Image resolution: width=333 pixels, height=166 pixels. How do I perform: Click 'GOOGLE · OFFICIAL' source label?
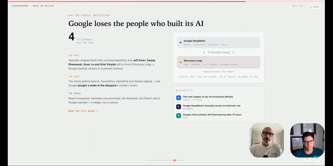coord(193,100)
